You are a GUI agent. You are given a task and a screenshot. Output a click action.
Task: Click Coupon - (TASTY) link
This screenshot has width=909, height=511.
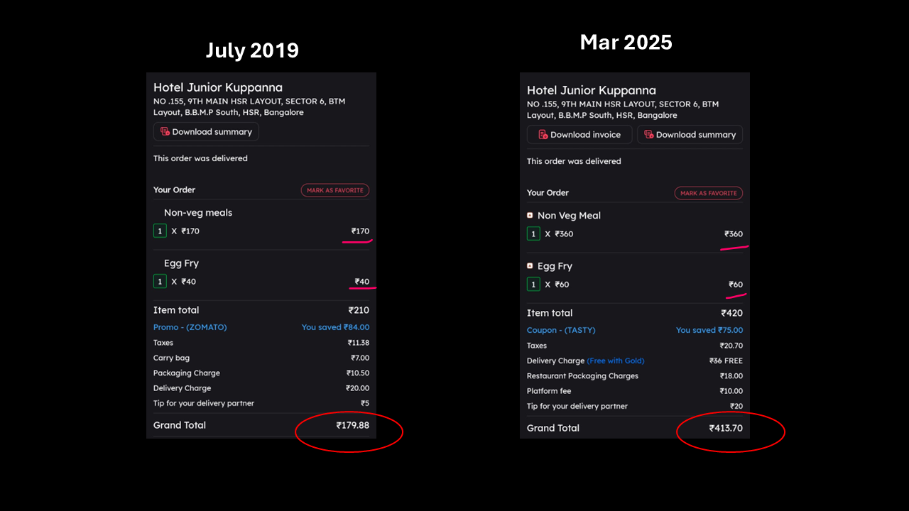click(561, 330)
